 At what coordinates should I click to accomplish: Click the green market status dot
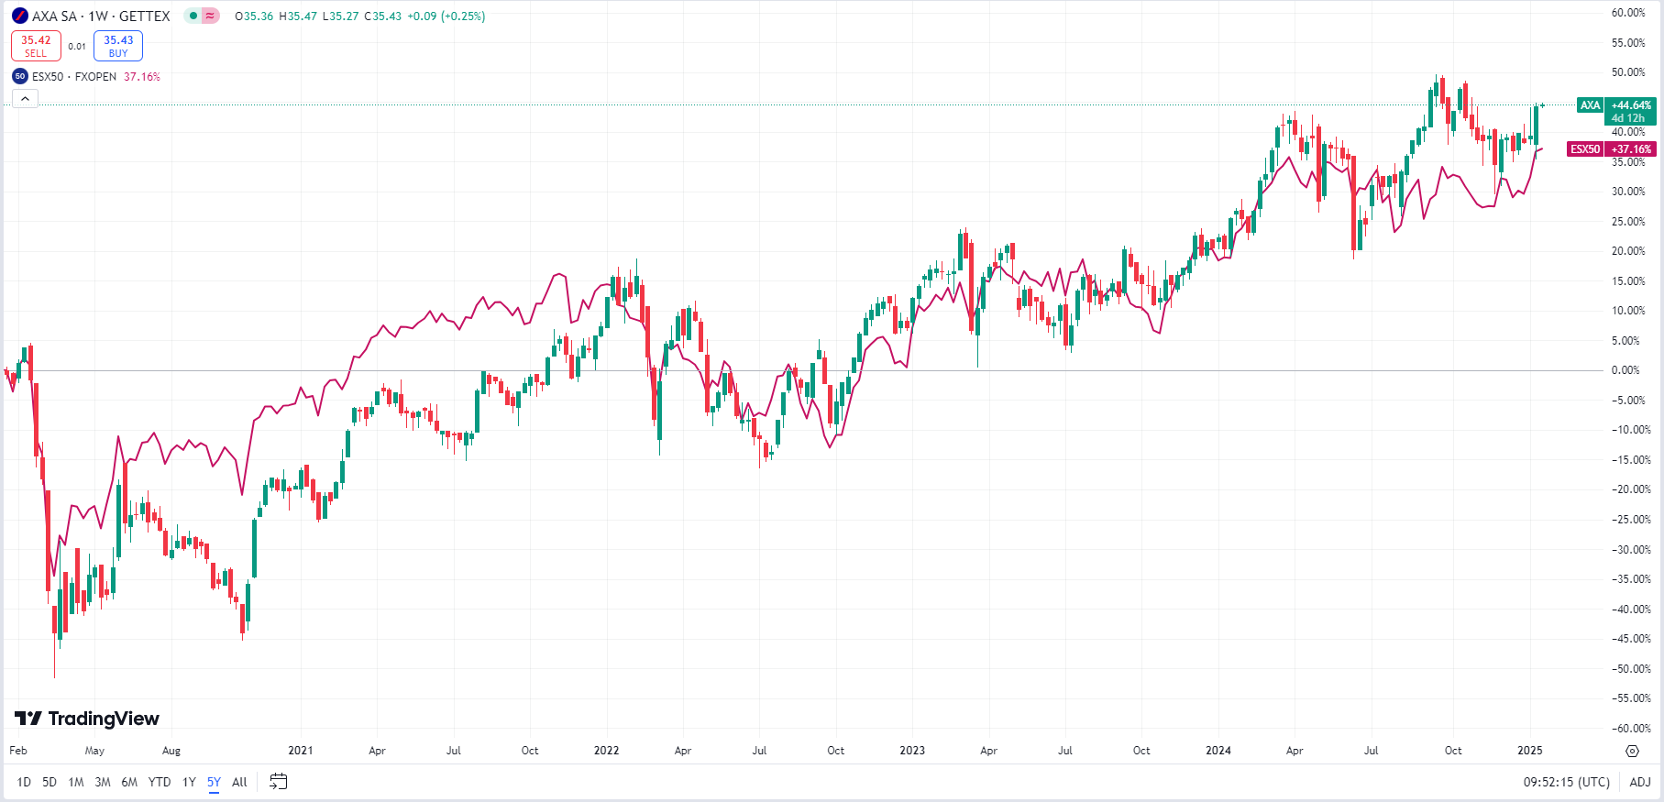coord(193,16)
